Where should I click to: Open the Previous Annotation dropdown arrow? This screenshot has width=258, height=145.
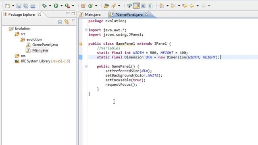pos(179,6)
